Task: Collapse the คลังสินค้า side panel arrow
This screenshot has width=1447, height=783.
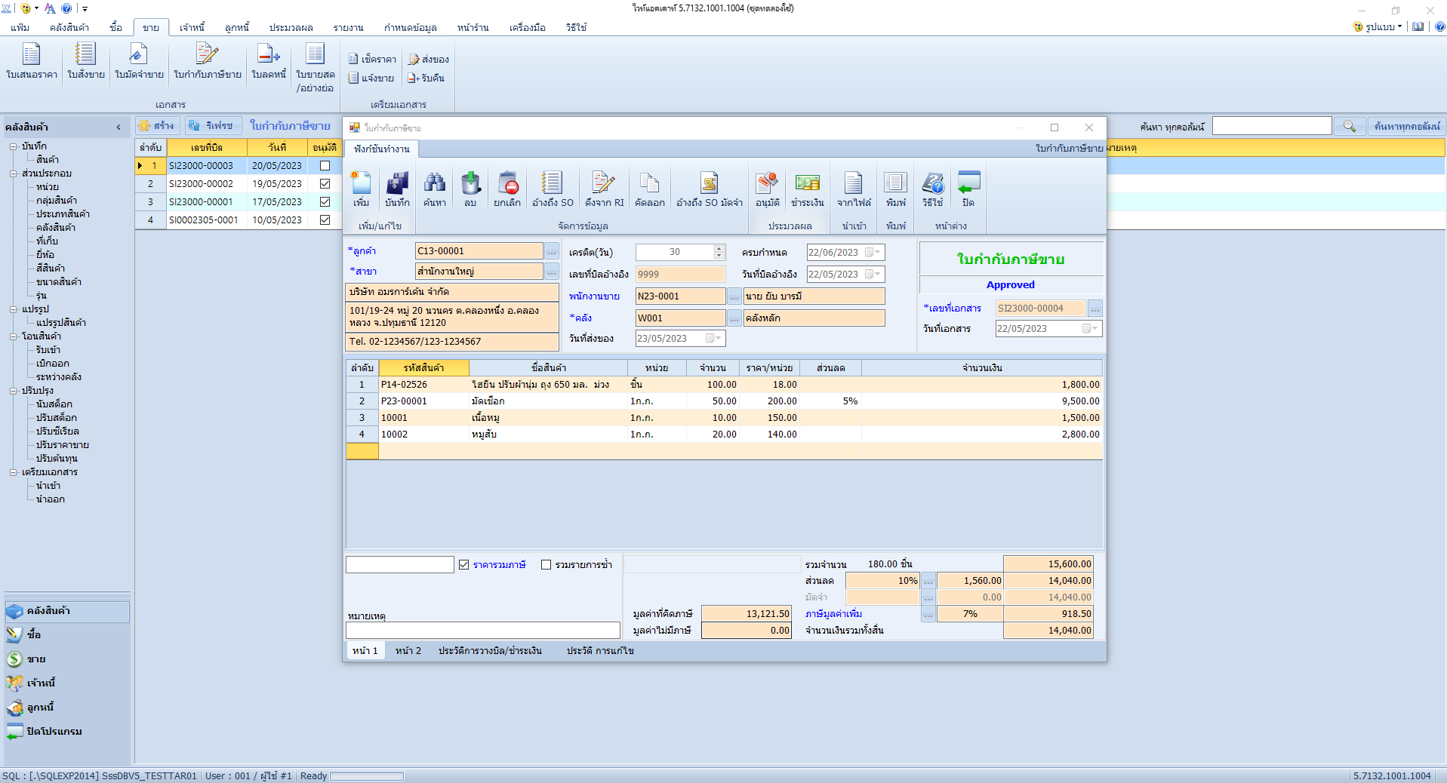Action: [119, 127]
